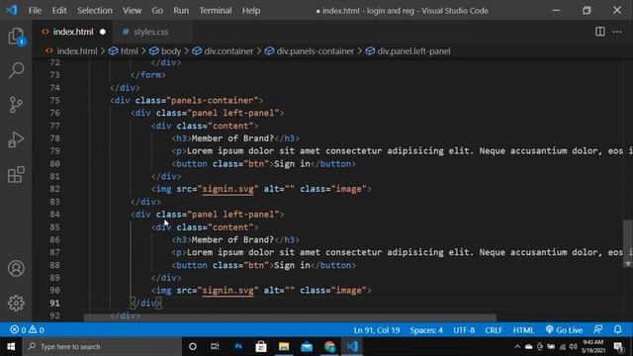
Task: Open the Edit menu
Action: click(x=59, y=11)
